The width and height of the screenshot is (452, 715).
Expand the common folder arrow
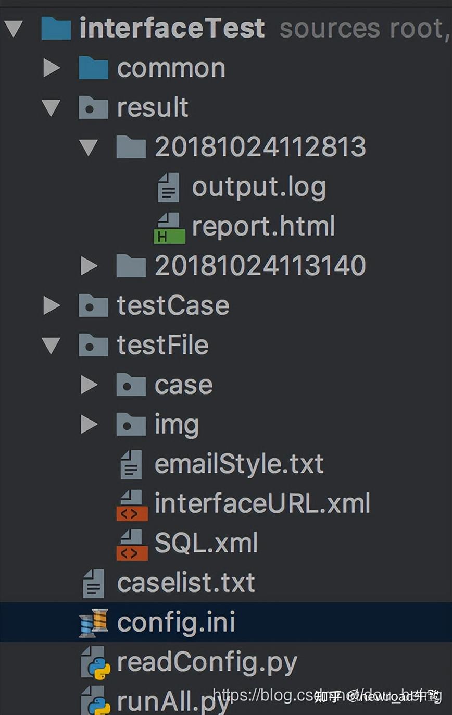52,68
